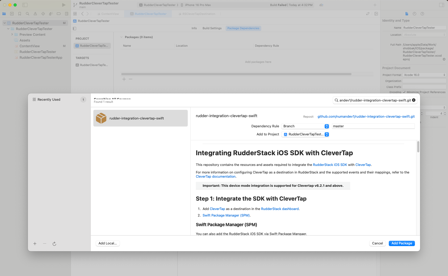Open the Bookmark navigator
This screenshot has width=448, height=276.
(x=20, y=14)
